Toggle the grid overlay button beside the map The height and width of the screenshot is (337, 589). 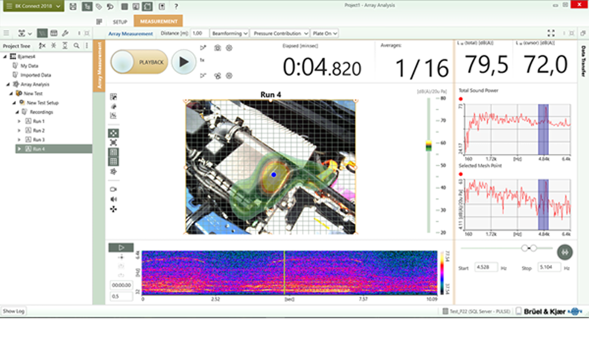pos(113,161)
